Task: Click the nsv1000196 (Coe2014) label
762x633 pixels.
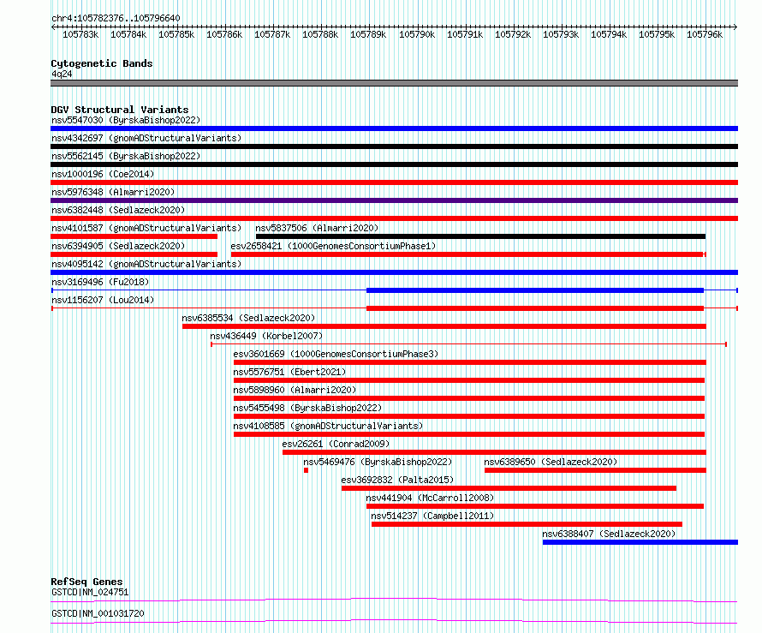Action: (x=103, y=174)
